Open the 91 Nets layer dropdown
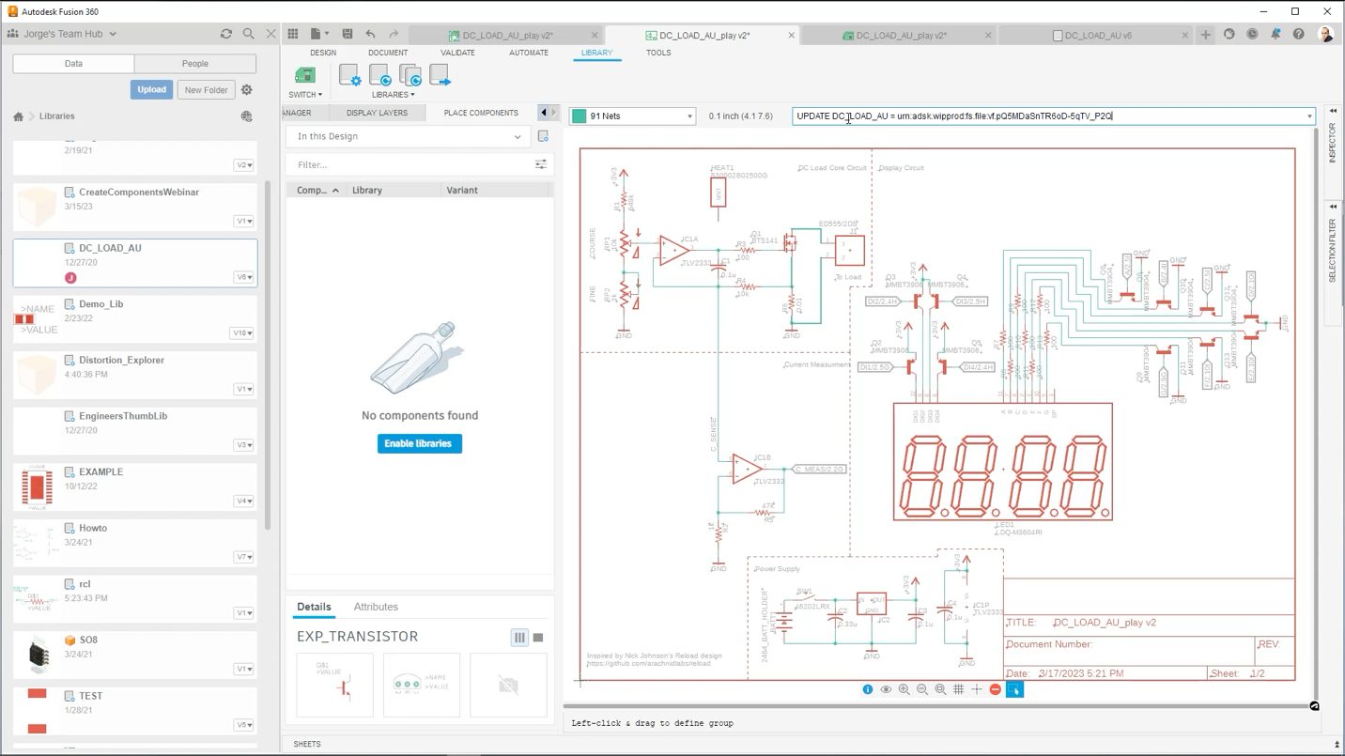 [689, 116]
